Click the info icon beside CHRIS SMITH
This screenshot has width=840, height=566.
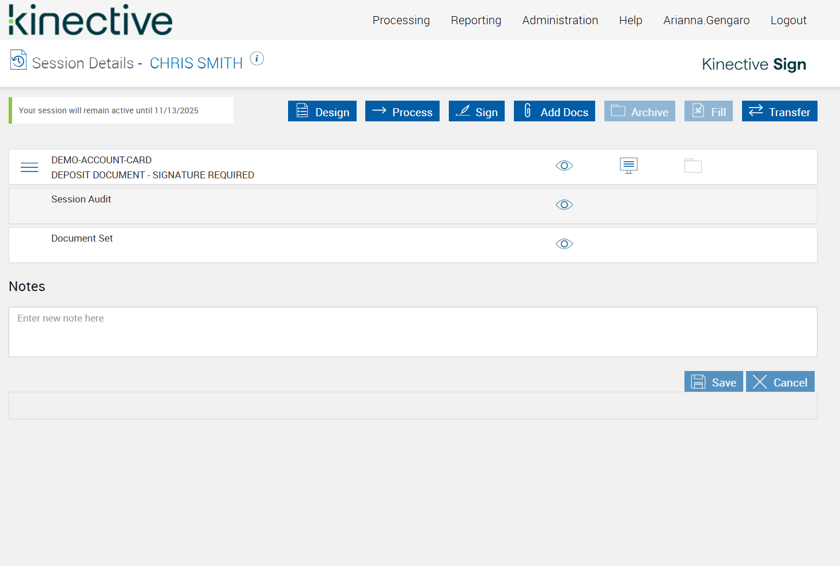click(257, 58)
